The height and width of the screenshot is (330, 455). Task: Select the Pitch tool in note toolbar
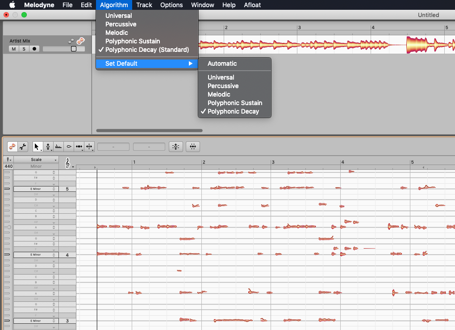click(48, 147)
